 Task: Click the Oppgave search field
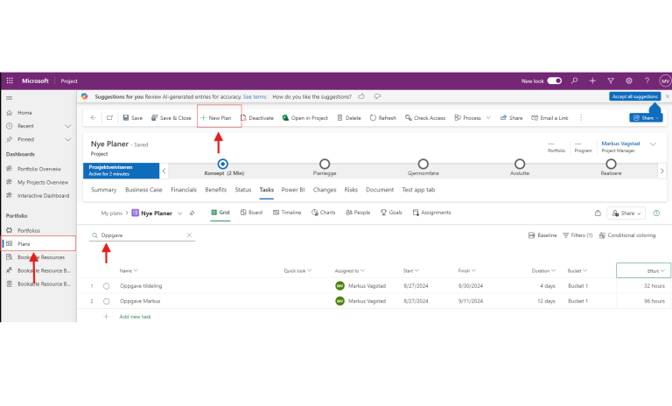[143, 235]
